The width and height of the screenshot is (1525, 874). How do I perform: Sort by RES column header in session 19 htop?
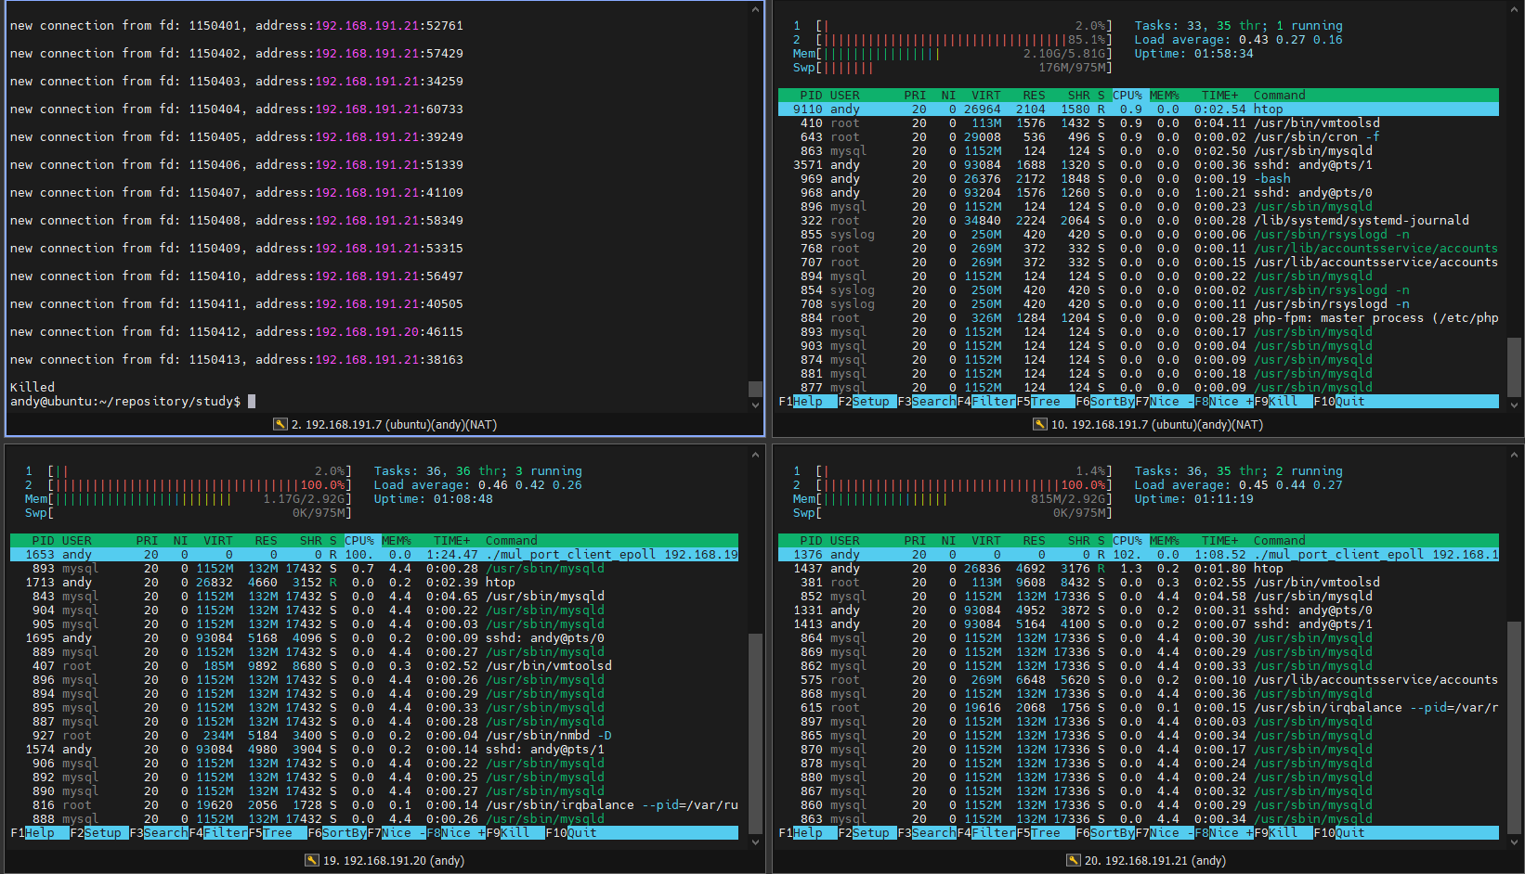pyautogui.click(x=267, y=541)
